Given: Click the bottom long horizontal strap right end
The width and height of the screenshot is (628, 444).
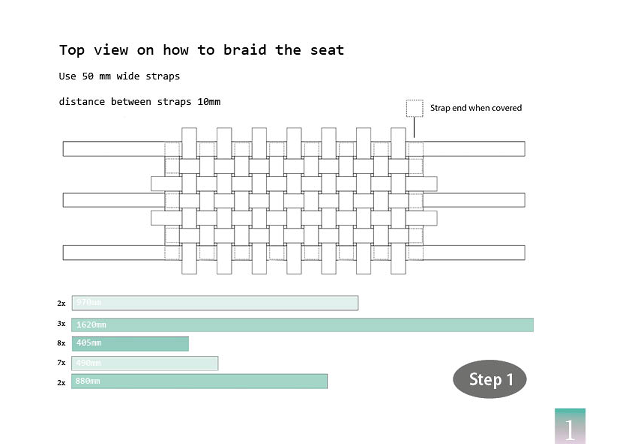Looking at the screenshot, I should click(474, 253).
